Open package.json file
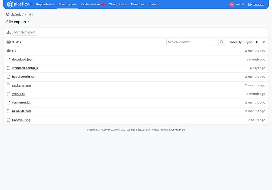Image resolution: width=272 pixels, height=190 pixels. click(21, 85)
